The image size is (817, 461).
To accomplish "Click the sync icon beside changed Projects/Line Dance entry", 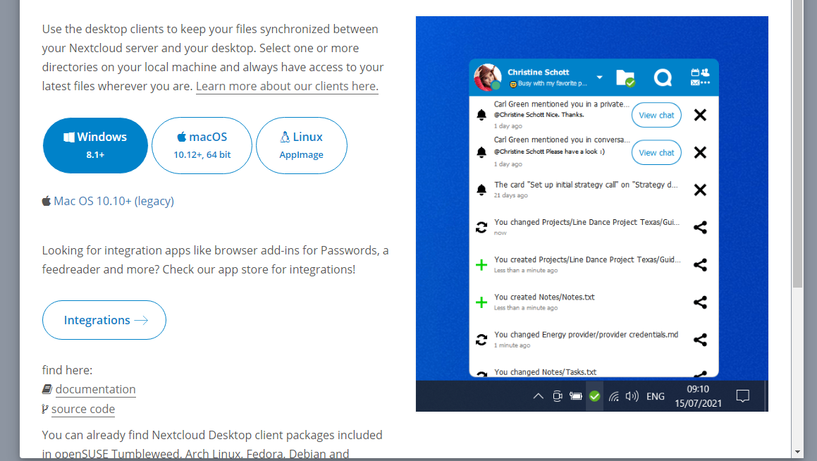I will 481,228.
